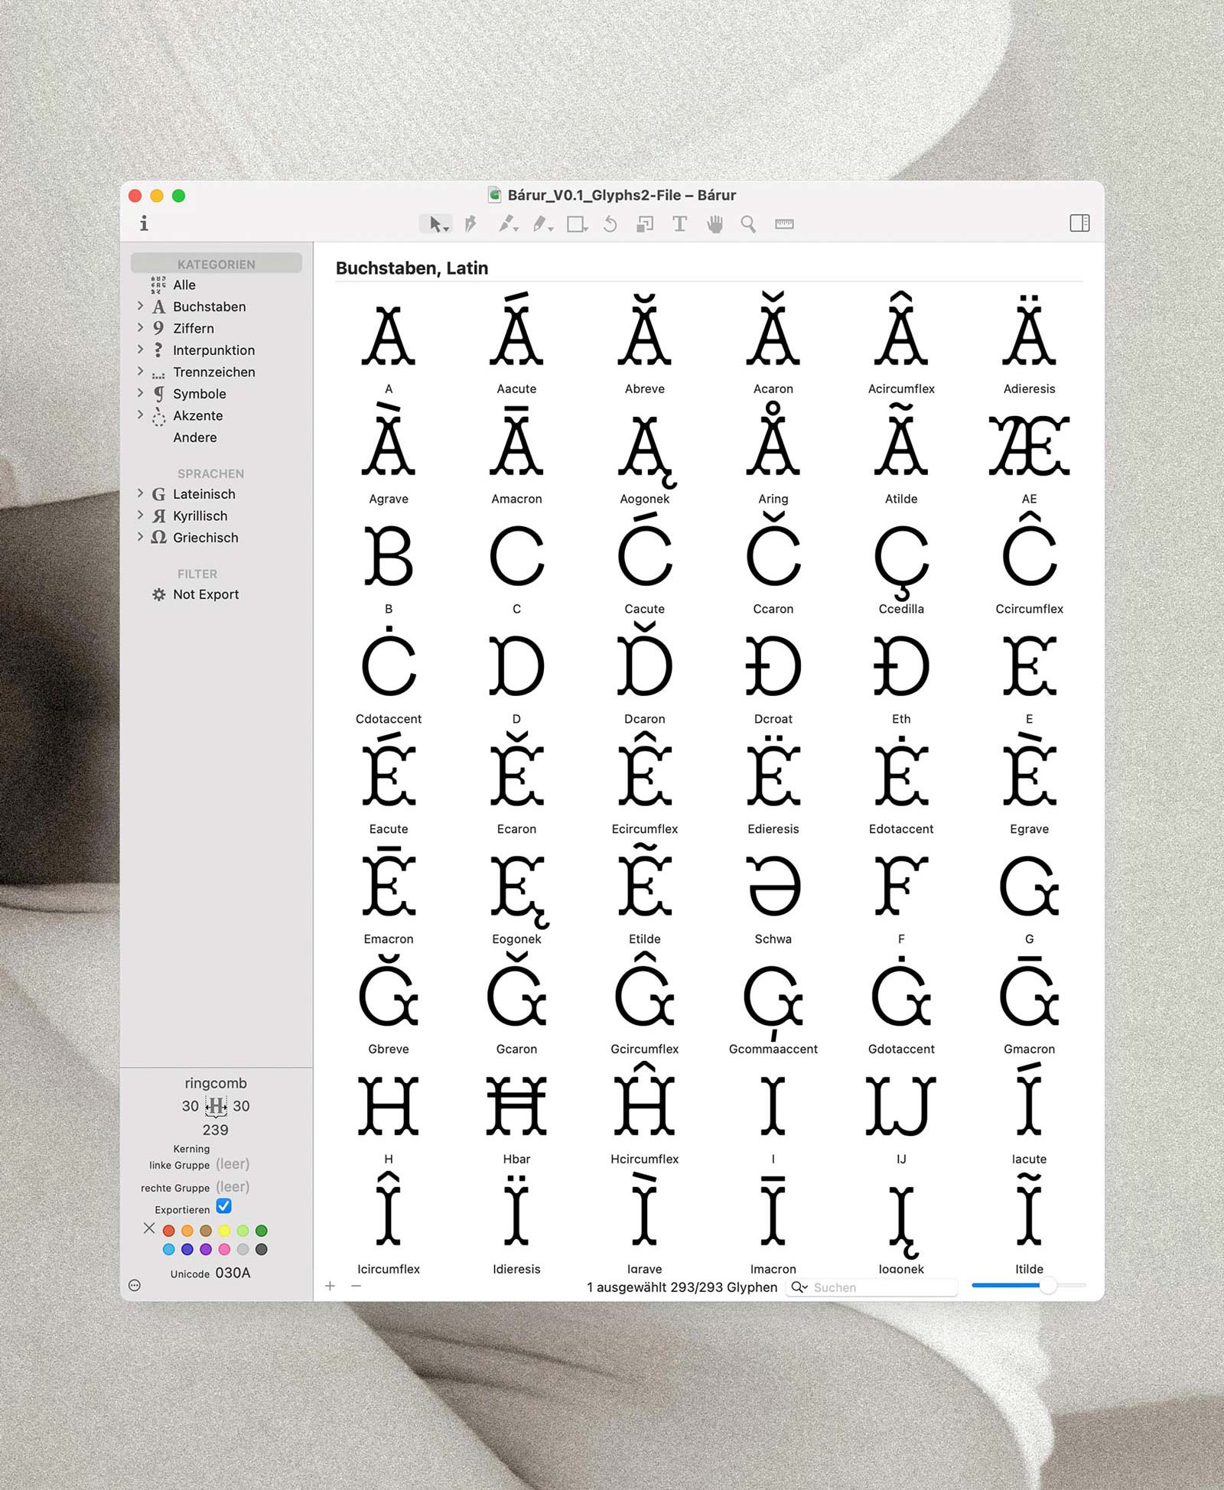Activate the Hand tool

click(x=715, y=223)
